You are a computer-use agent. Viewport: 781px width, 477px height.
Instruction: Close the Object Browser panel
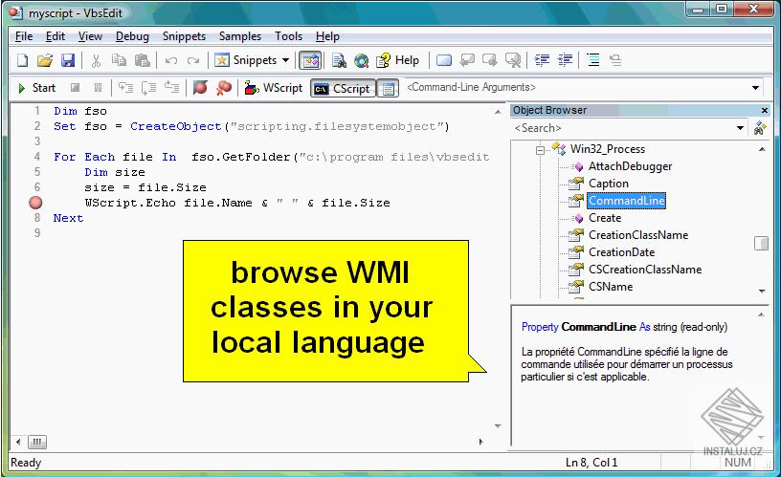point(765,111)
